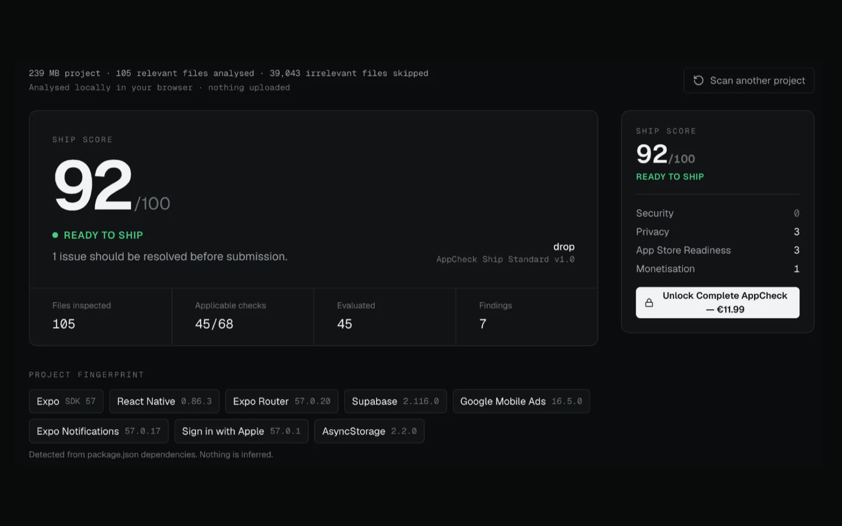
Task: Click READY TO SHIP label in sidebar card
Action: coord(670,177)
